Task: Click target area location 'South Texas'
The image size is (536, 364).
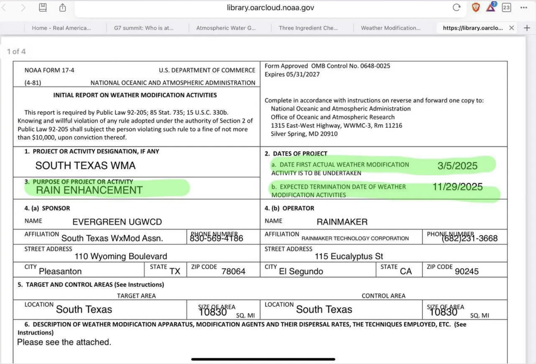Action: (84, 309)
